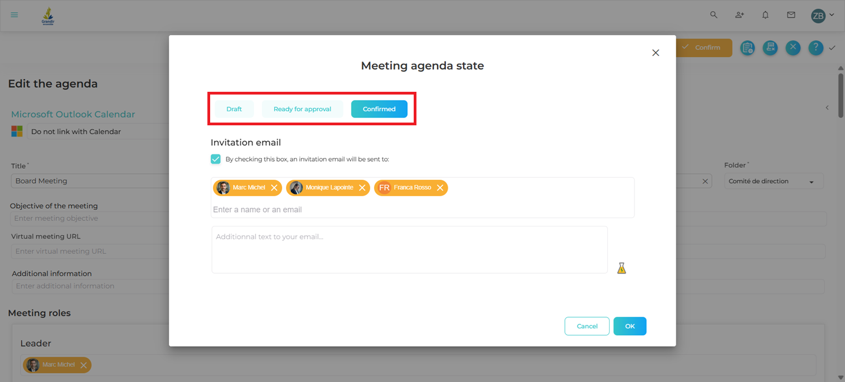Click the flask icon beside email text

622,268
